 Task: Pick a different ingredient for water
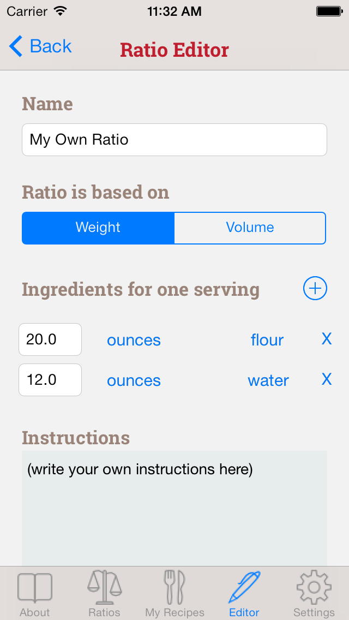(x=268, y=380)
